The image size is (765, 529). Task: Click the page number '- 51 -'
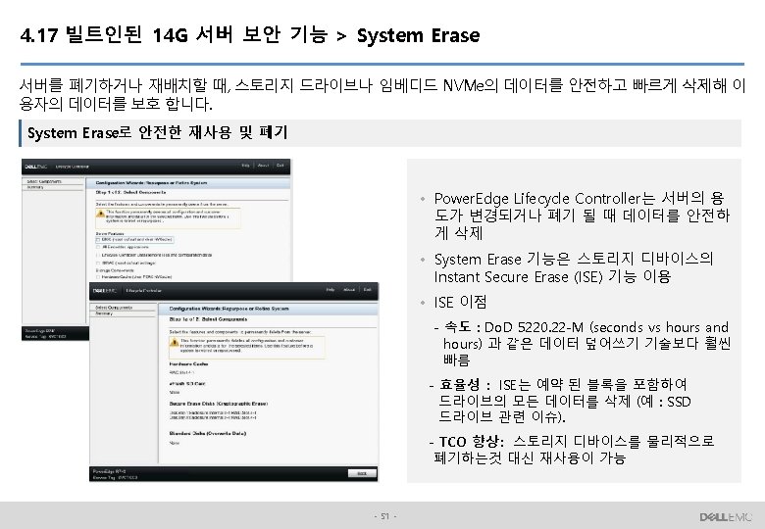click(x=384, y=516)
